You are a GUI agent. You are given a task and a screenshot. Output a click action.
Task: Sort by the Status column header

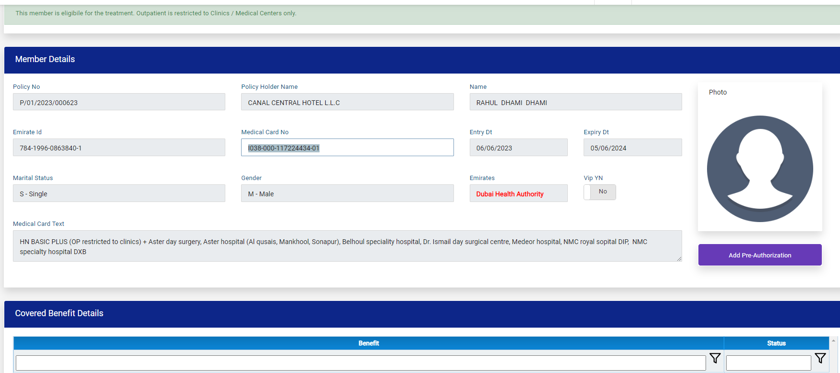tap(776, 343)
